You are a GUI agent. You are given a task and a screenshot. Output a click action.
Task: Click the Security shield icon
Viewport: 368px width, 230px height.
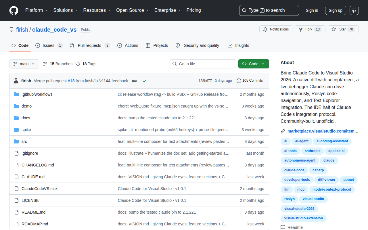[x=178, y=45]
